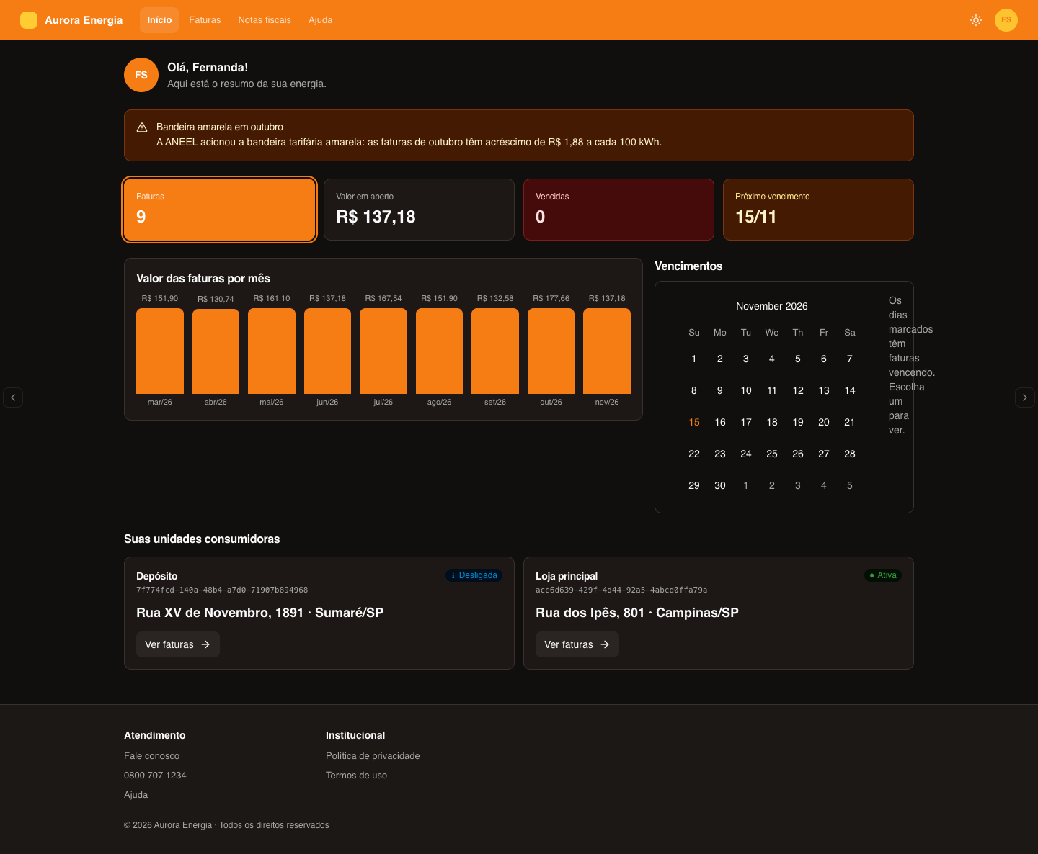
Task: Click Ver faturas for Depósito unit
Action: coord(178,644)
